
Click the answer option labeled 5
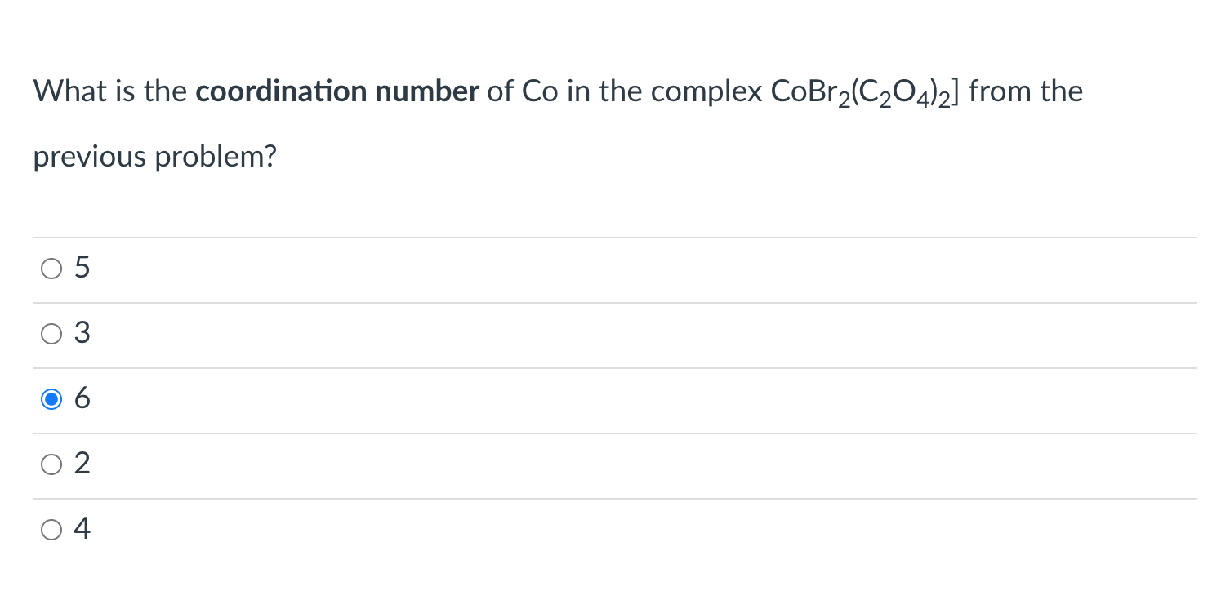point(82,268)
